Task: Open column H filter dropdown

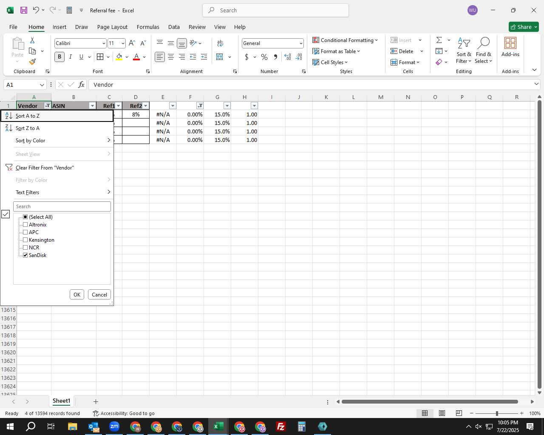Action: 254,106
